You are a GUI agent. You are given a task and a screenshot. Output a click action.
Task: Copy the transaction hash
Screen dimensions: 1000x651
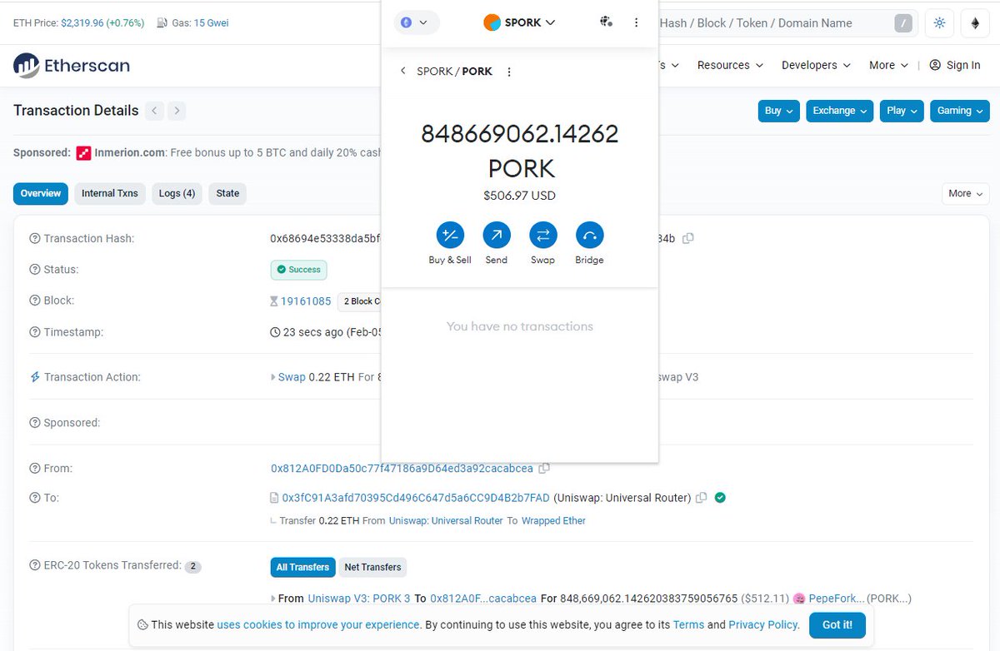click(687, 238)
